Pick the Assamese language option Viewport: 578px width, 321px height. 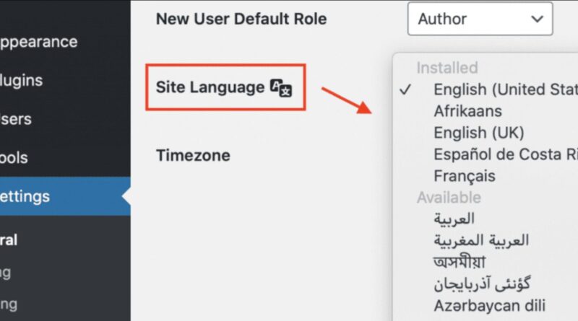pos(460,262)
